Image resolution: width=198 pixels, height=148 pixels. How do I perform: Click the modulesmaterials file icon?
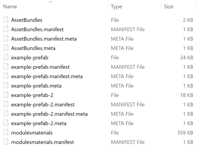(x=6, y=133)
